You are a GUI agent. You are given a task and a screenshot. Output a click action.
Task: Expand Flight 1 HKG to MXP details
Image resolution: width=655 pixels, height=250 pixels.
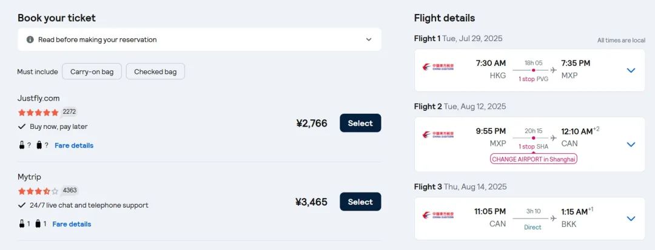point(631,70)
